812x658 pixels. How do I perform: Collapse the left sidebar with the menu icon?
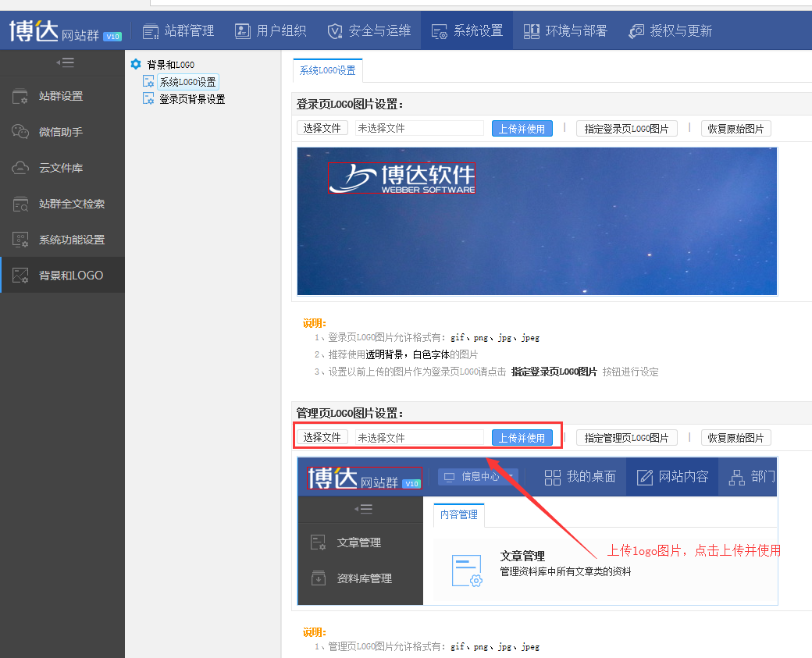tap(66, 62)
